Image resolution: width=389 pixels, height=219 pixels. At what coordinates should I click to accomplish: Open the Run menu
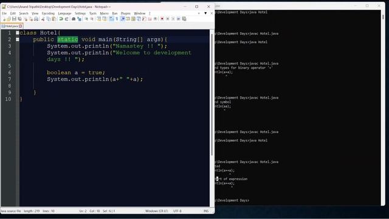tap(115, 13)
